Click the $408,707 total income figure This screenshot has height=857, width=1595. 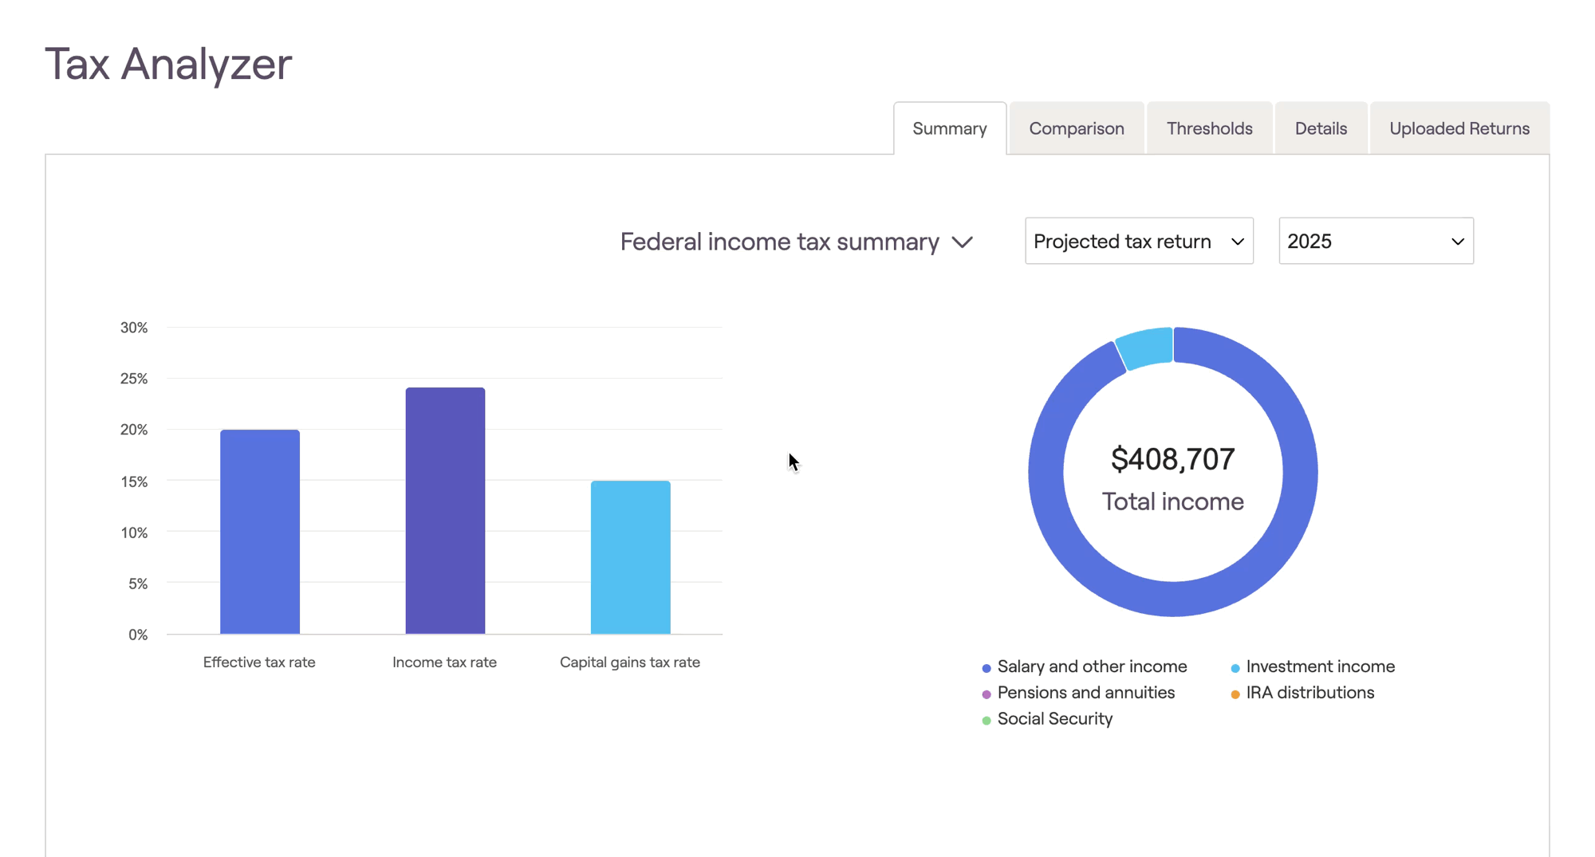coord(1172,459)
